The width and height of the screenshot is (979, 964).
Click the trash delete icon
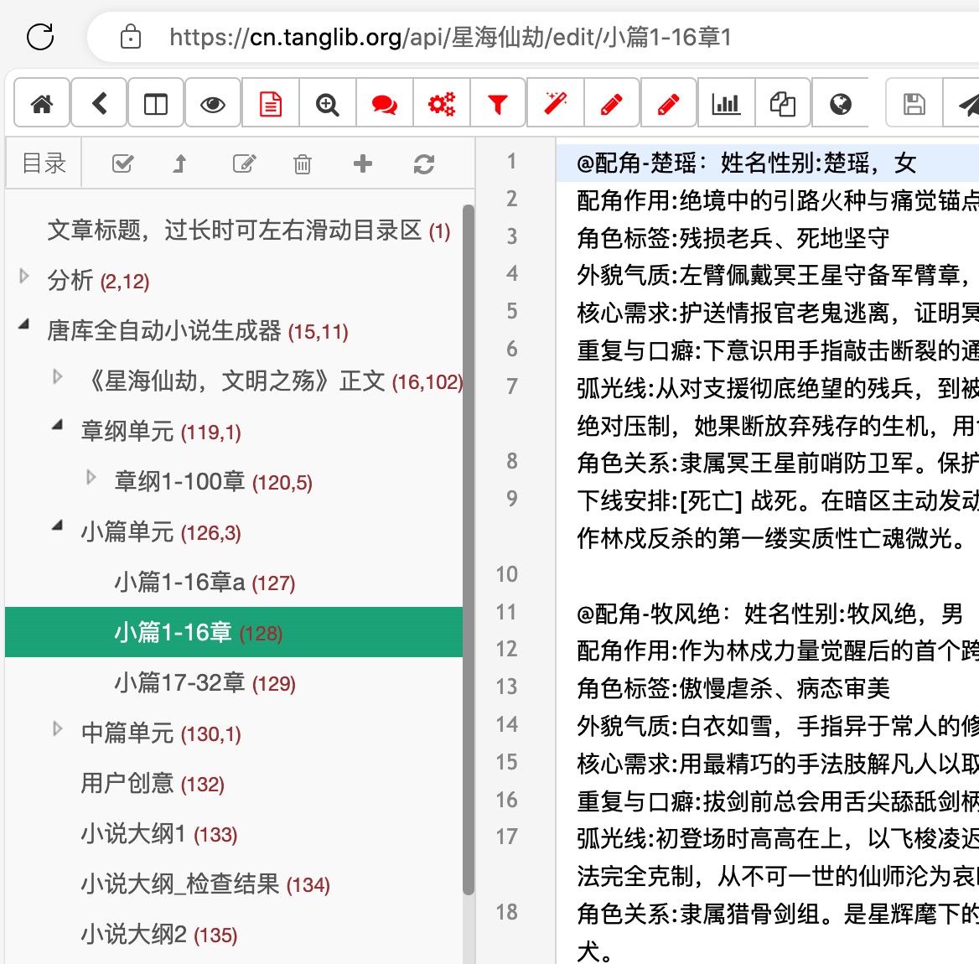303,163
